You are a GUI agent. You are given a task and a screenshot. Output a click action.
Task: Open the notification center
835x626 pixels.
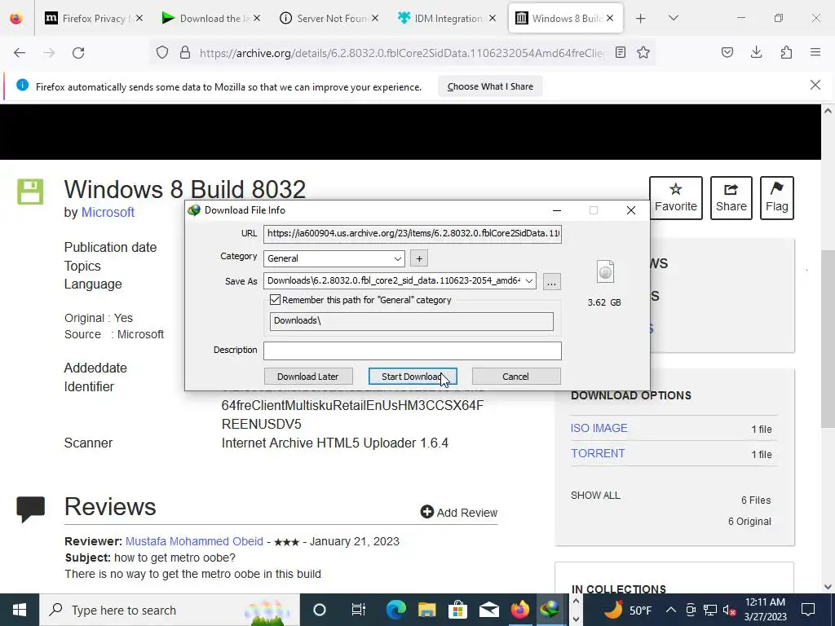[x=808, y=610]
